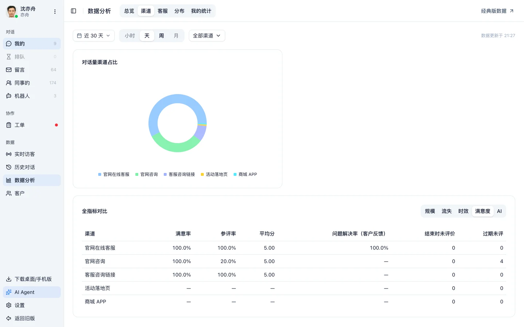This screenshot has width=524, height=327.
Task: Open the 客户 customers page
Action: coord(32,193)
